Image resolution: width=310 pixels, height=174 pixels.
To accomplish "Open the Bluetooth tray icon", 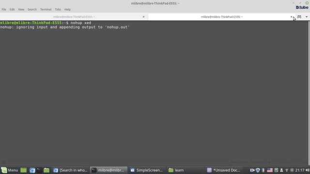I will (263, 170).
